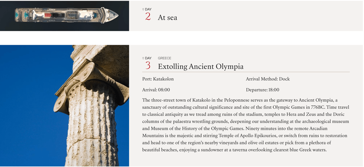Viewport: 364px width, 167px height.
Task: Click the location pin icon beside Day 3
Action: coord(143,58)
